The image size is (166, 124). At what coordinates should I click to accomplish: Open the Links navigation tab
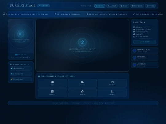[150, 6]
